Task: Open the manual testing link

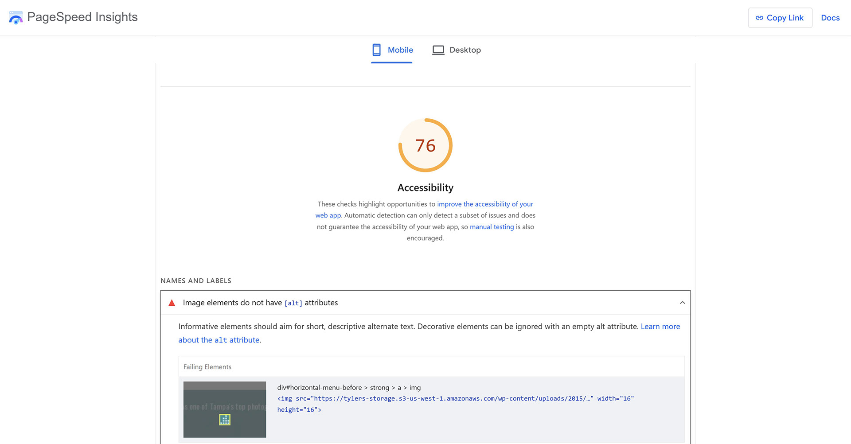Action: pos(492,227)
